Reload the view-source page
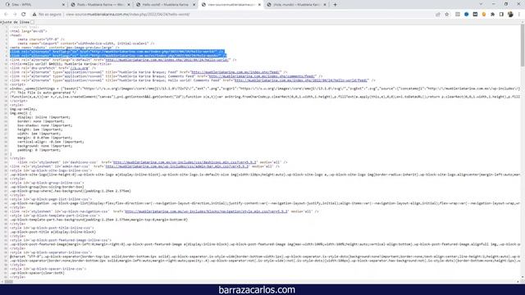Viewport: 525px width, 295px height. pos(24,15)
